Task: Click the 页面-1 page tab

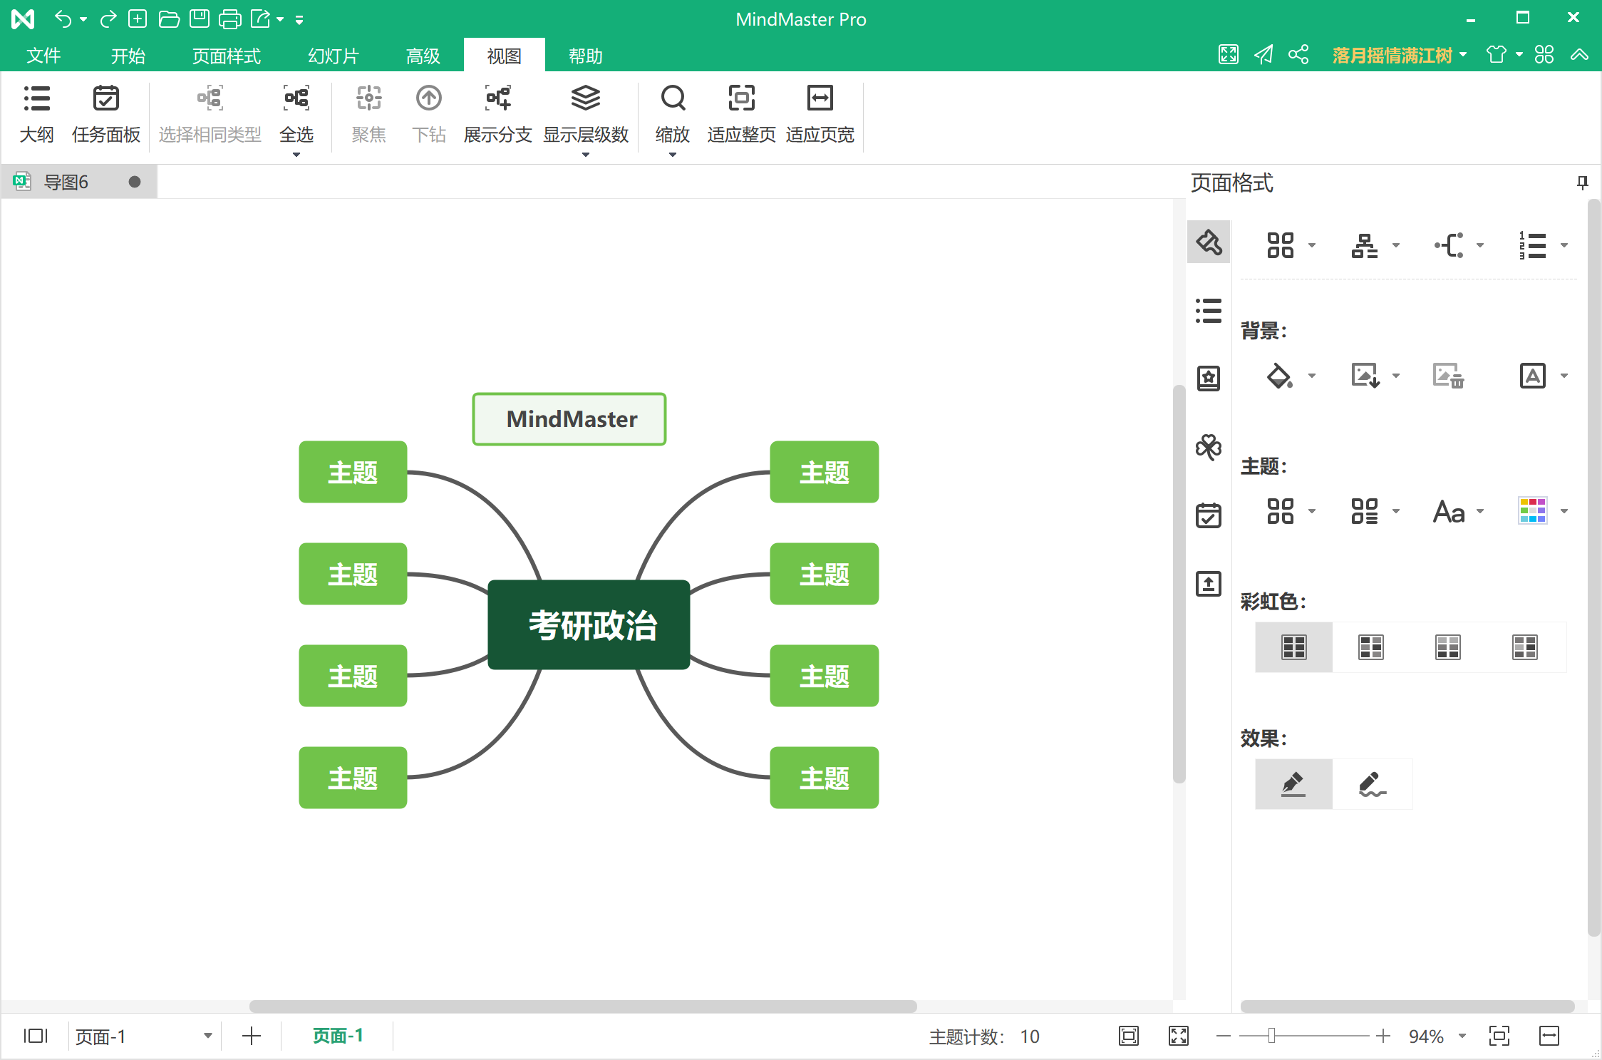Action: [x=338, y=1036]
